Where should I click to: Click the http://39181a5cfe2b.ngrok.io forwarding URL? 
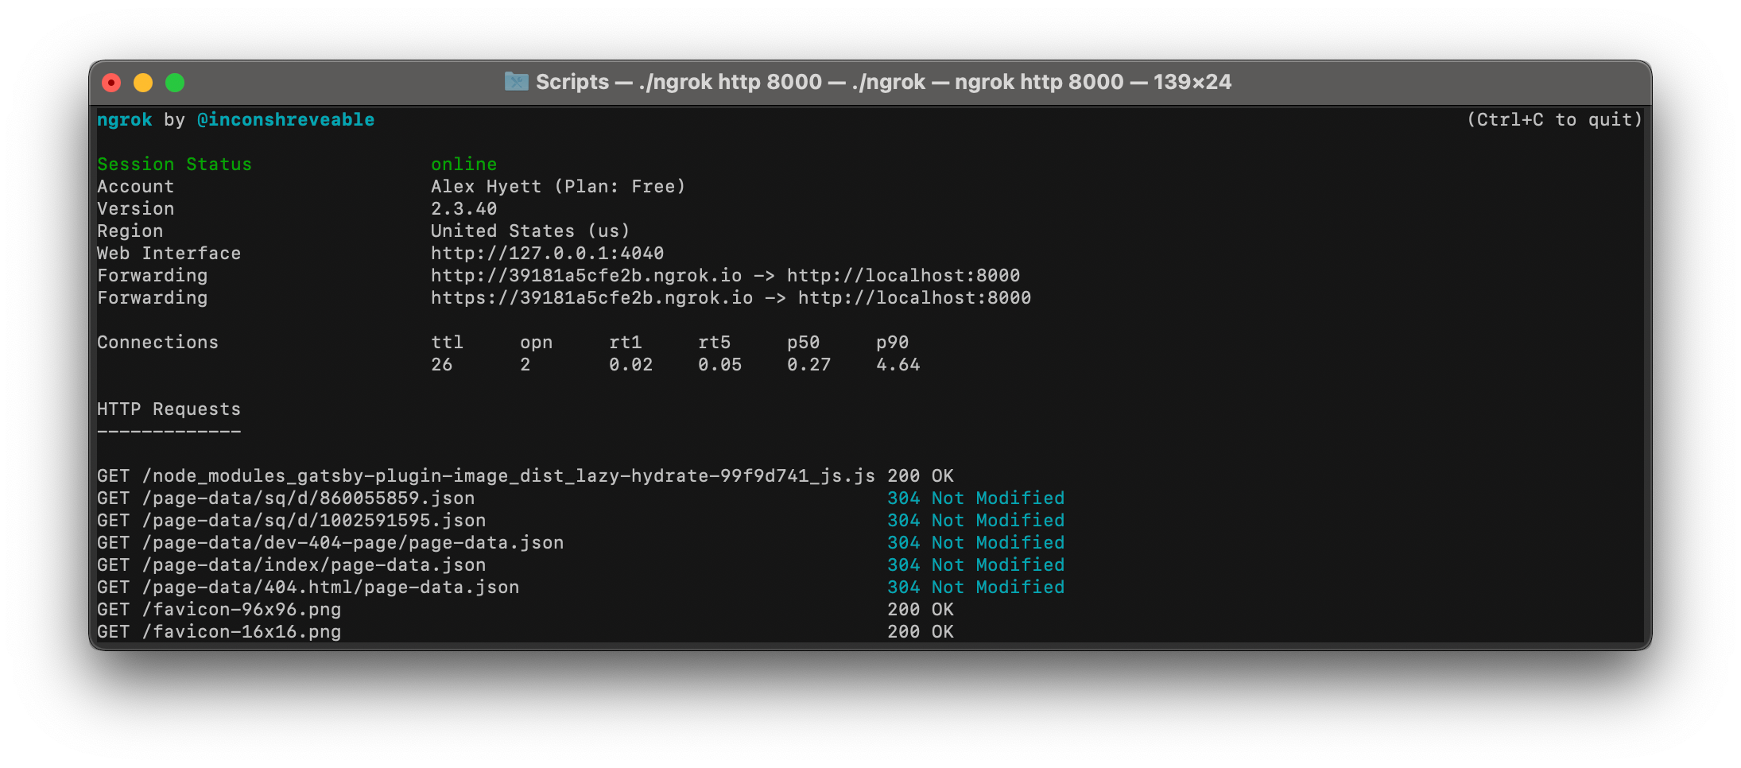tap(586, 276)
